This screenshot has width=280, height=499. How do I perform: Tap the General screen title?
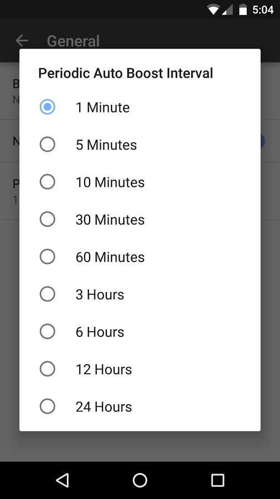[74, 41]
